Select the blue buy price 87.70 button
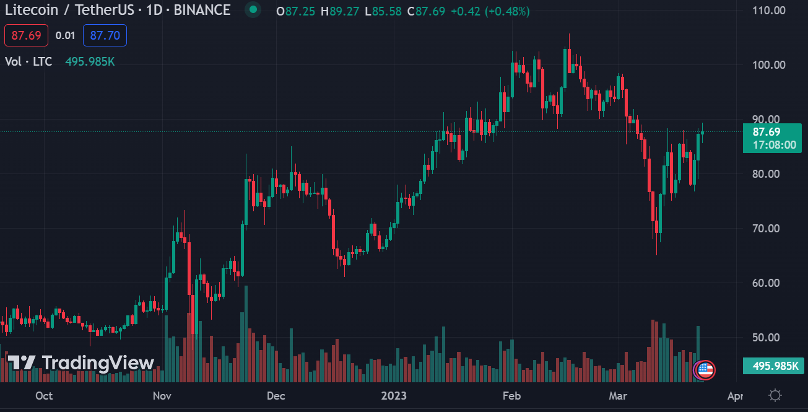Image resolution: width=808 pixels, height=412 pixels. pyautogui.click(x=104, y=35)
